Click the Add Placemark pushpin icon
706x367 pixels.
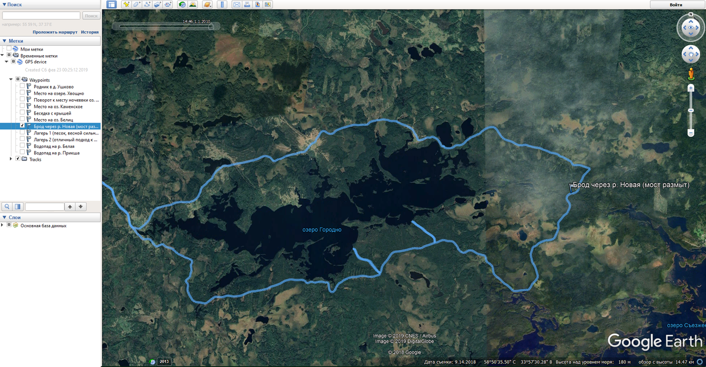tap(126, 5)
